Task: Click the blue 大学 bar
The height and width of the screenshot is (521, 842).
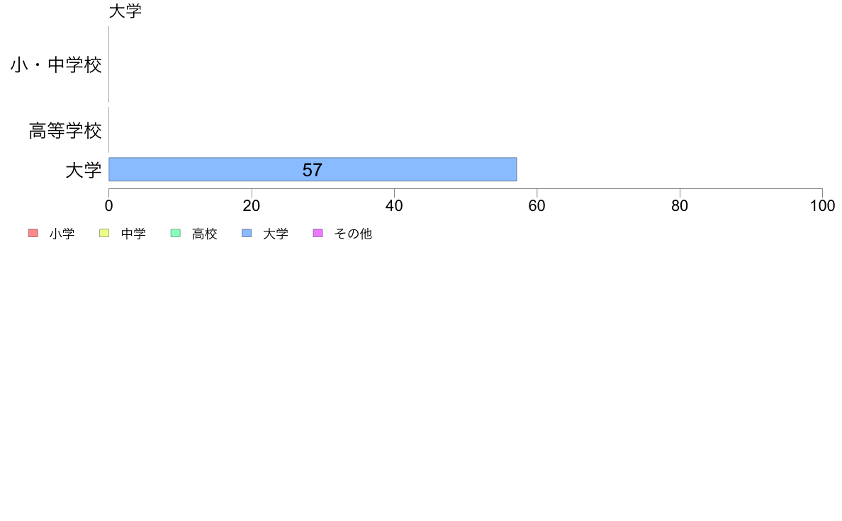Action: [x=313, y=170]
